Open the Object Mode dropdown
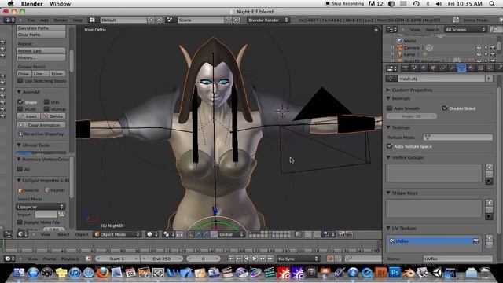The height and width of the screenshot is (283, 503). pos(117,234)
